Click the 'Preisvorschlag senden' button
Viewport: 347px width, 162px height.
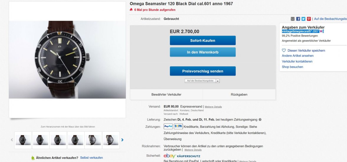click(x=203, y=71)
